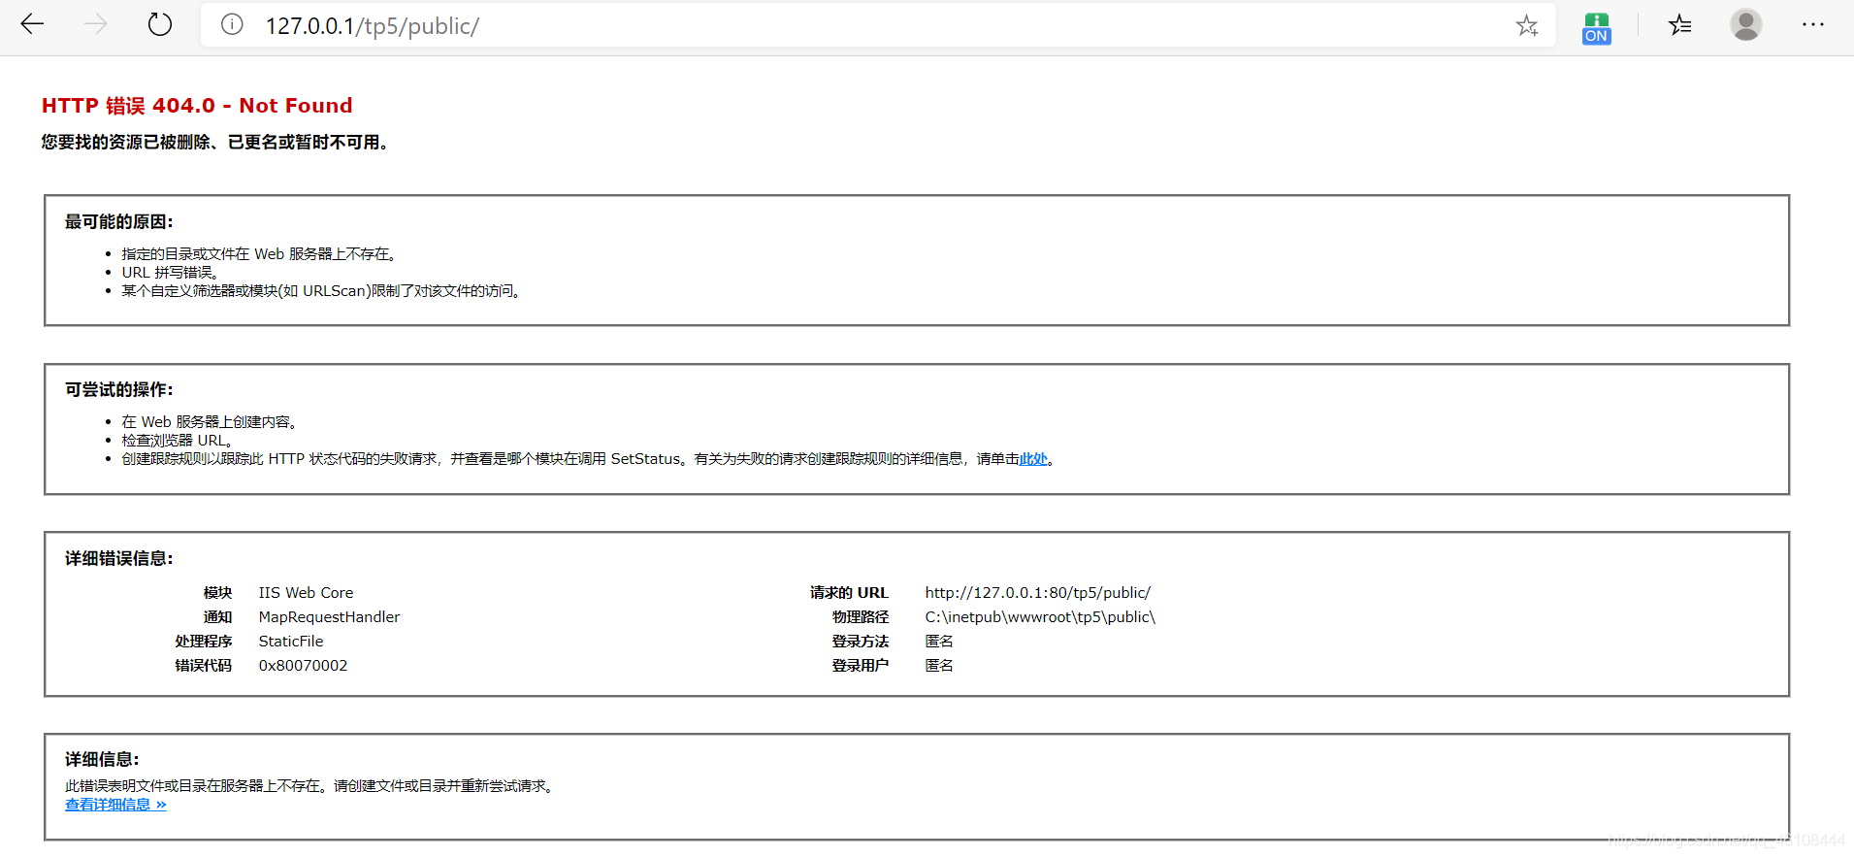Go back to the previous page
Screen dimensions: 1854x858
[x=32, y=25]
